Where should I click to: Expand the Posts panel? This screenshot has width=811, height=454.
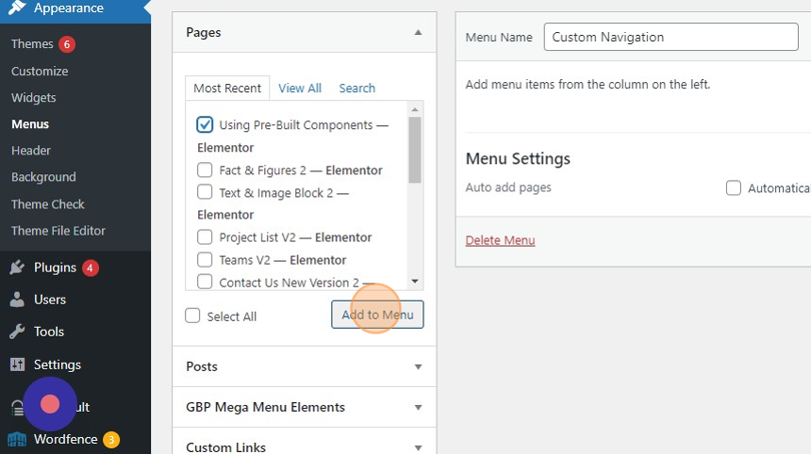[x=304, y=366]
